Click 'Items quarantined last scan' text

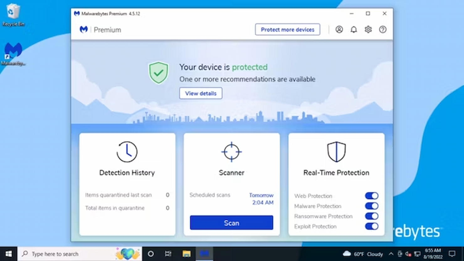[x=118, y=195]
